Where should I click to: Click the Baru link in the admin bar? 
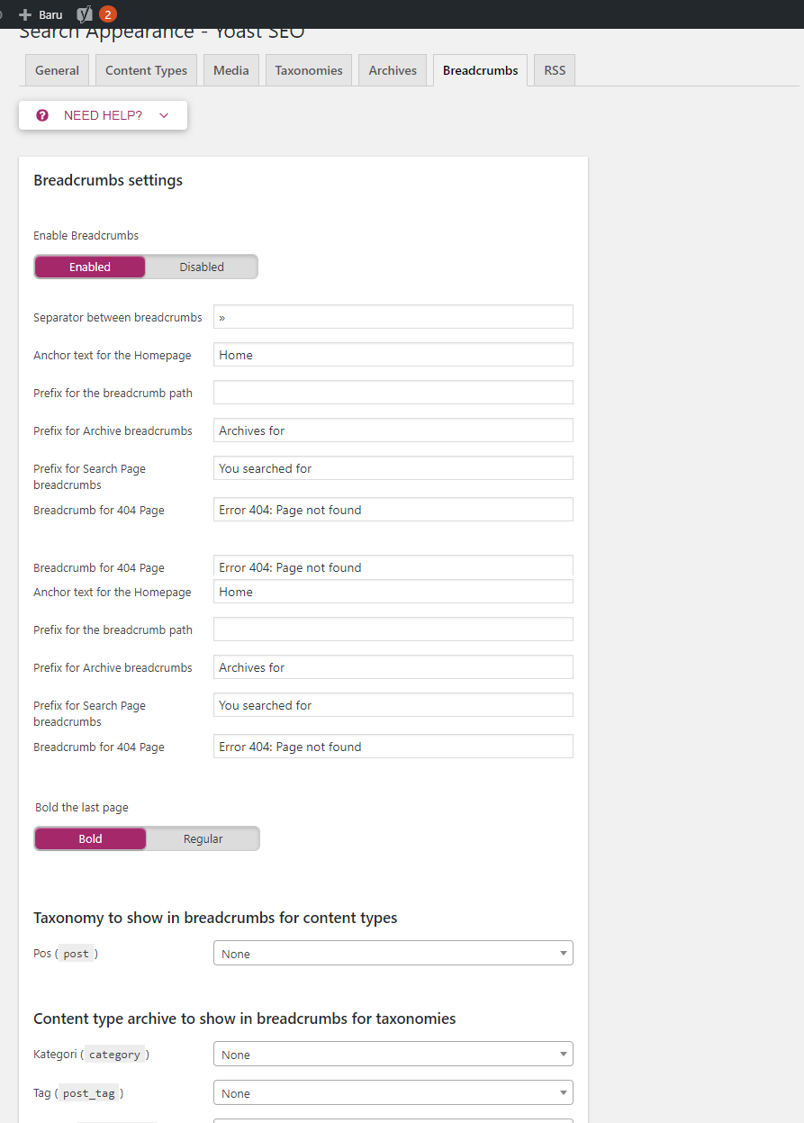pyautogui.click(x=50, y=14)
